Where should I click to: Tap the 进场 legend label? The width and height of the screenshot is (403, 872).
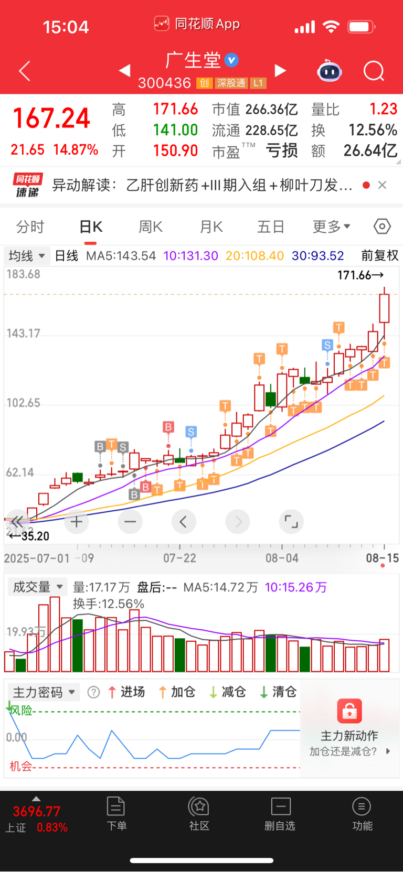coord(133,692)
